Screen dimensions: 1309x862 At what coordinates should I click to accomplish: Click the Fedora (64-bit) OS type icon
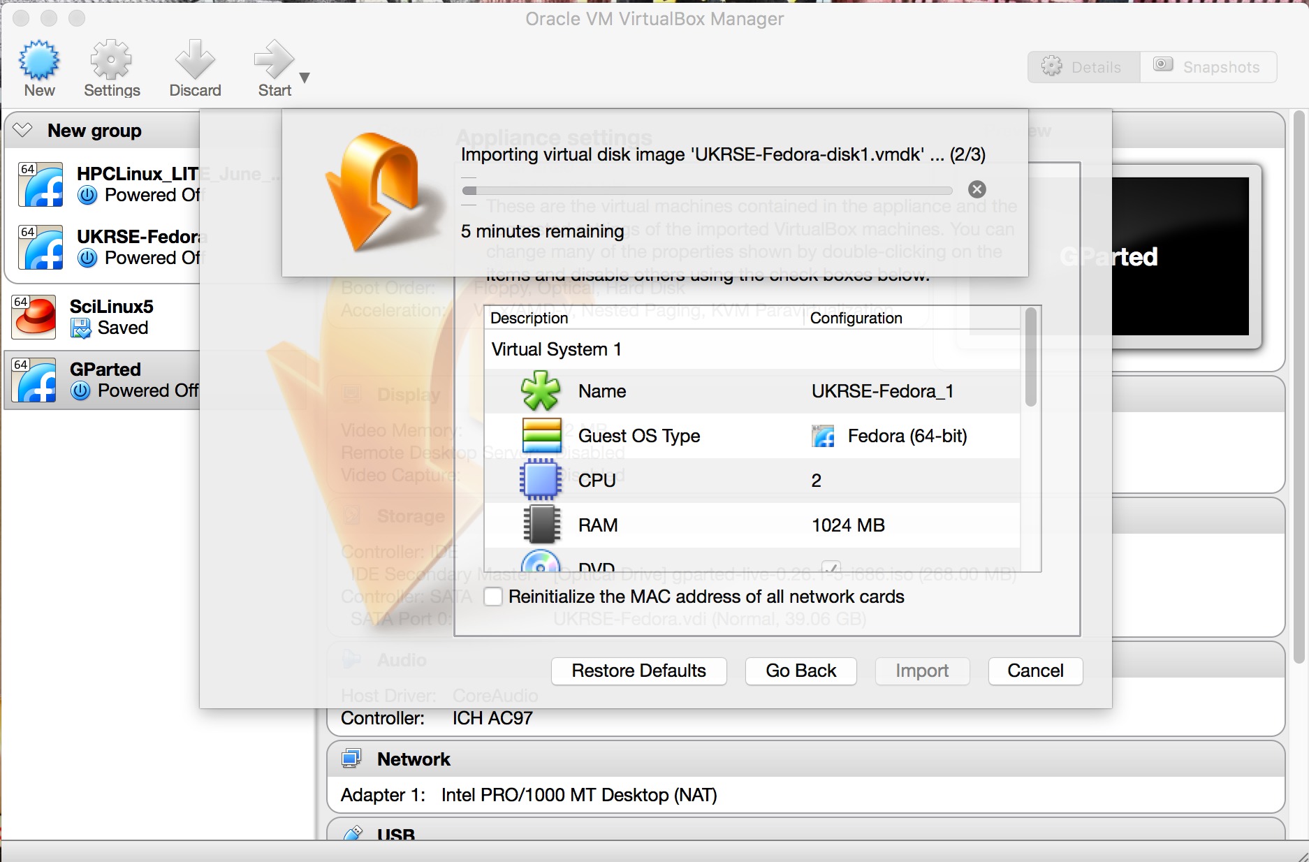[824, 436]
